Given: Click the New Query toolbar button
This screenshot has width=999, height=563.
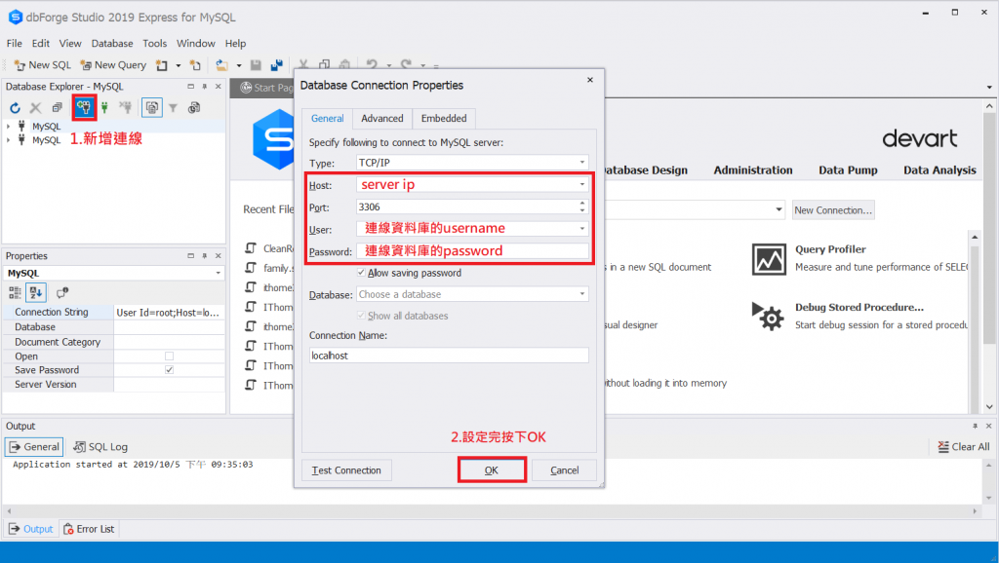Looking at the screenshot, I should coord(113,65).
